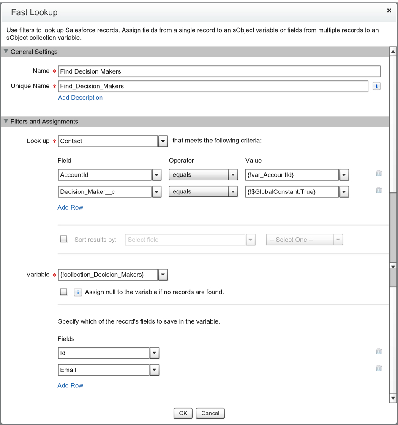Viewport: 398px width, 425px height.
Task: Open the AccountId field dropdown
Action: pos(157,175)
